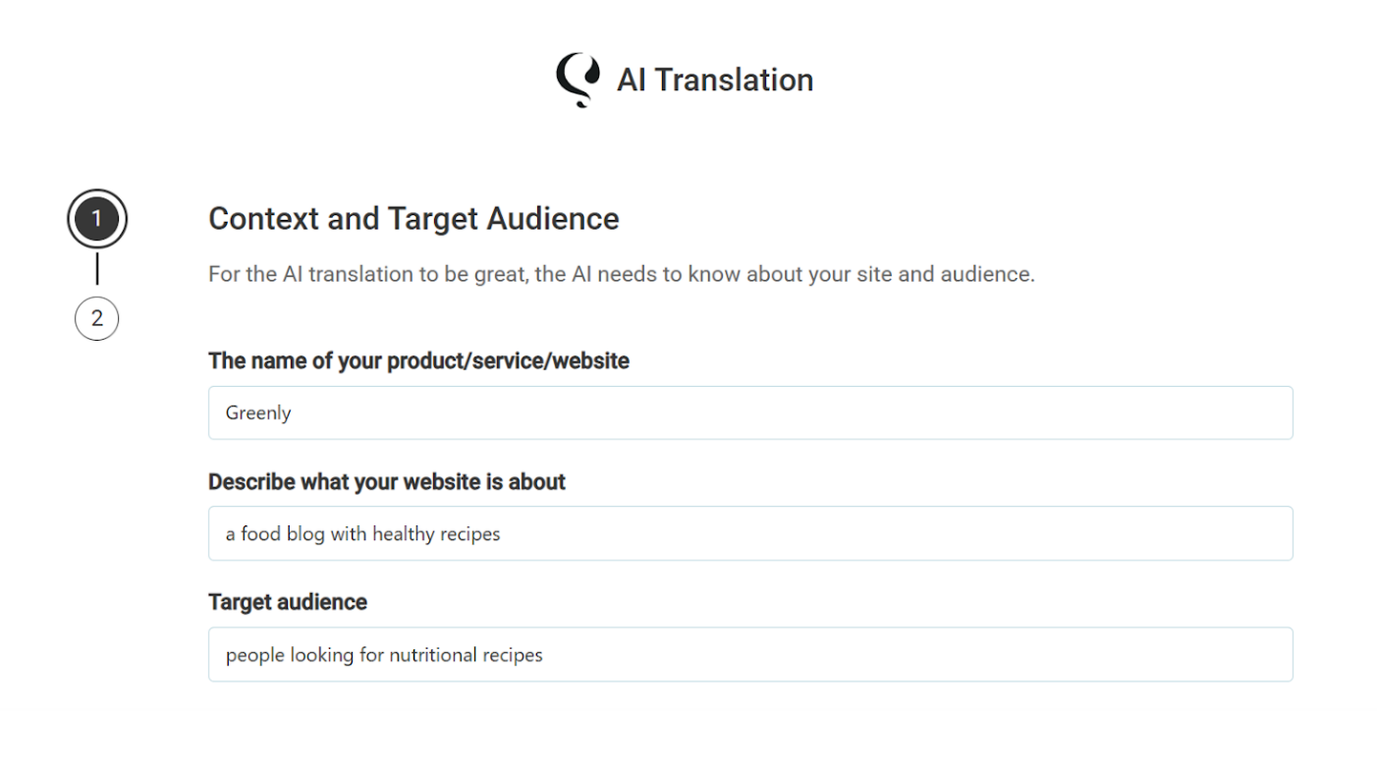1377x764 pixels.
Task: Go to step 2 in the stepper
Action: [97, 318]
